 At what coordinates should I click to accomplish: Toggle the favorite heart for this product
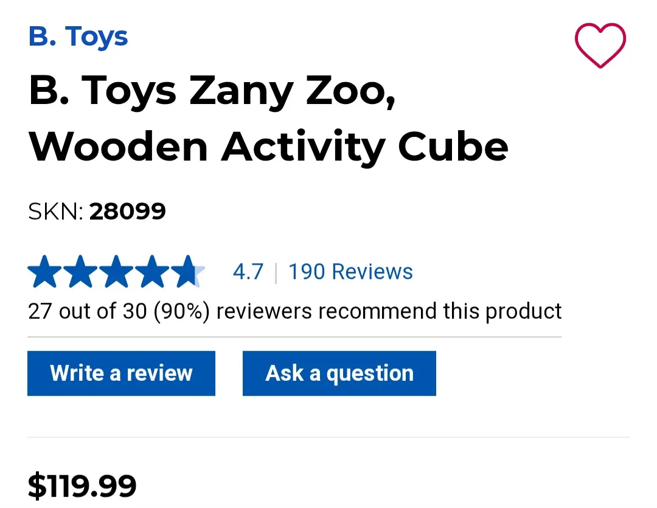pos(601,44)
